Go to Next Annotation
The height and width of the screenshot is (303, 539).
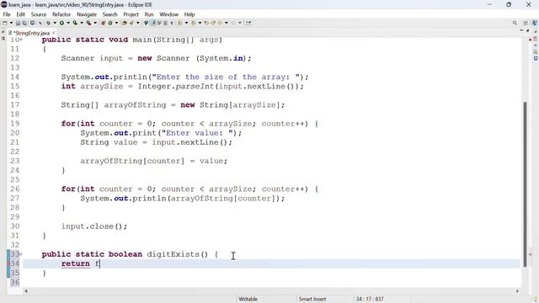pos(179,23)
